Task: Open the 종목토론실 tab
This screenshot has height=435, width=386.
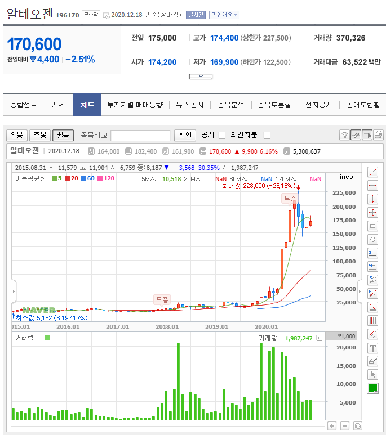Action: pos(274,105)
